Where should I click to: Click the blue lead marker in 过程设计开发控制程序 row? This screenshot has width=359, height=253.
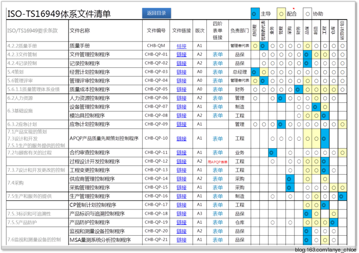tap(325, 162)
